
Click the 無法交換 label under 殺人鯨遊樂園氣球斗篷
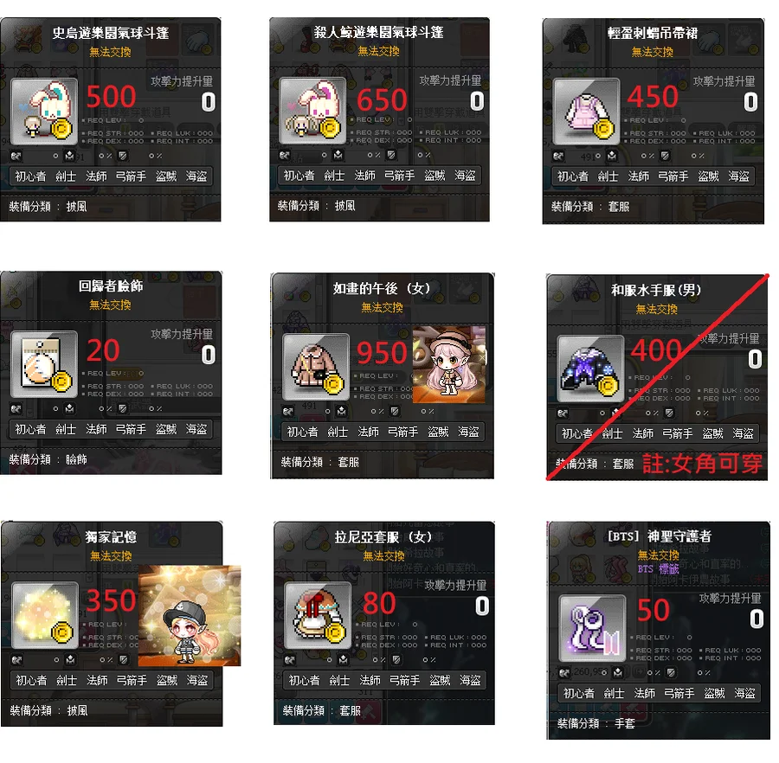coord(378,51)
